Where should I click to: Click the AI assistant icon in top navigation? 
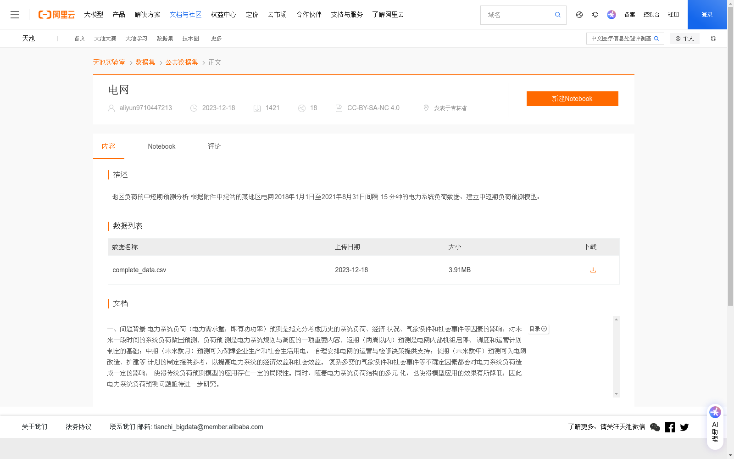(611, 15)
